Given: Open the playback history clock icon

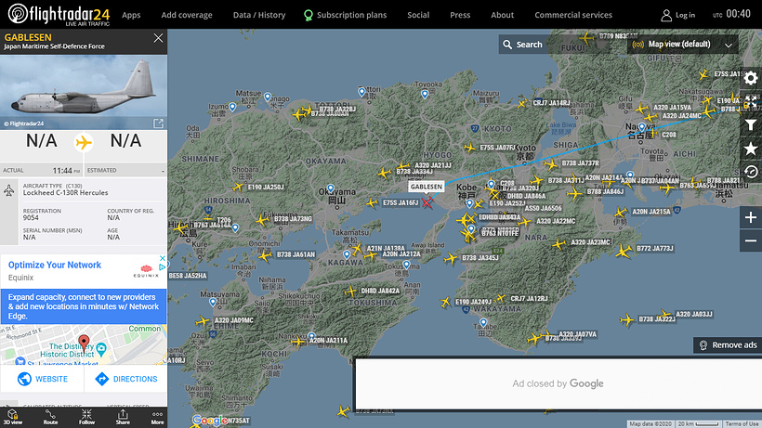Looking at the screenshot, I should click(751, 172).
